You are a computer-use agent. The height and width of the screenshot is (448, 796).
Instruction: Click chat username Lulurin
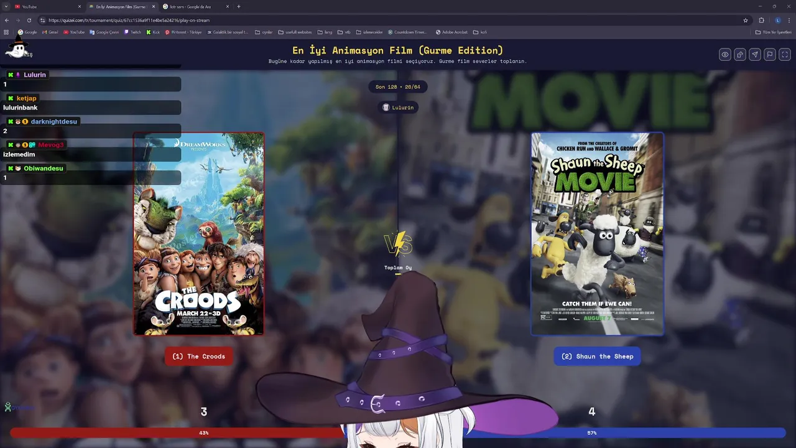pos(35,75)
